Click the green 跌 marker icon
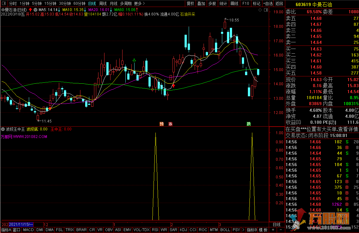359x233 pixels. tap(249, 124)
